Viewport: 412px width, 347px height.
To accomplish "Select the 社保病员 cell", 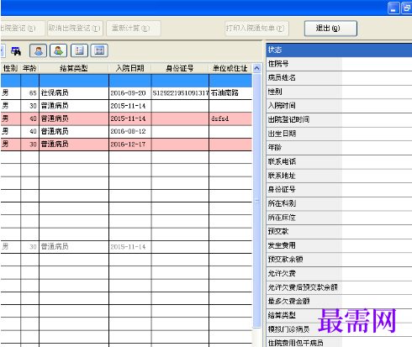I will pos(74,93).
